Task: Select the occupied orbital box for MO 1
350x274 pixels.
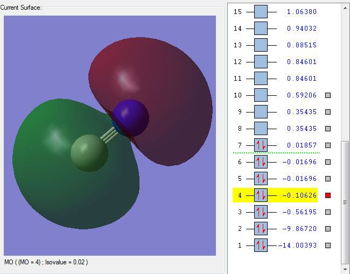Action: tap(261, 245)
